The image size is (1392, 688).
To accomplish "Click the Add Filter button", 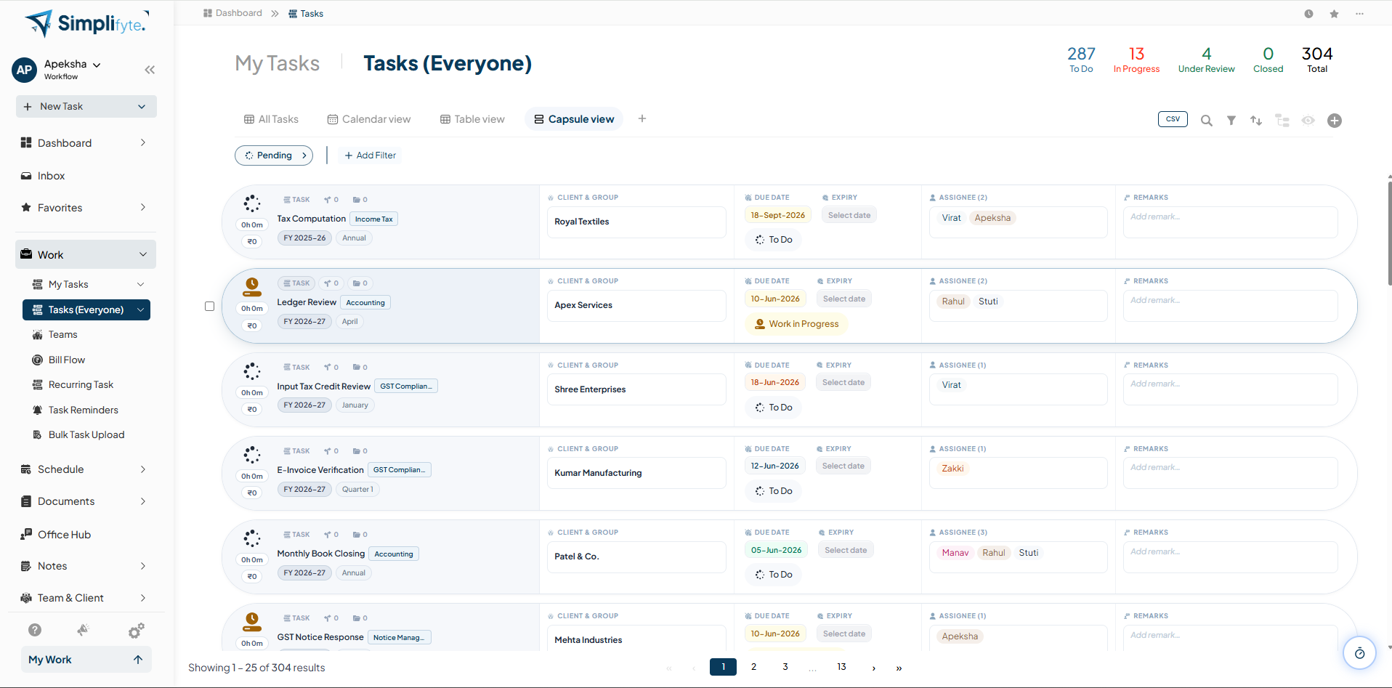I will tap(370, 155).
